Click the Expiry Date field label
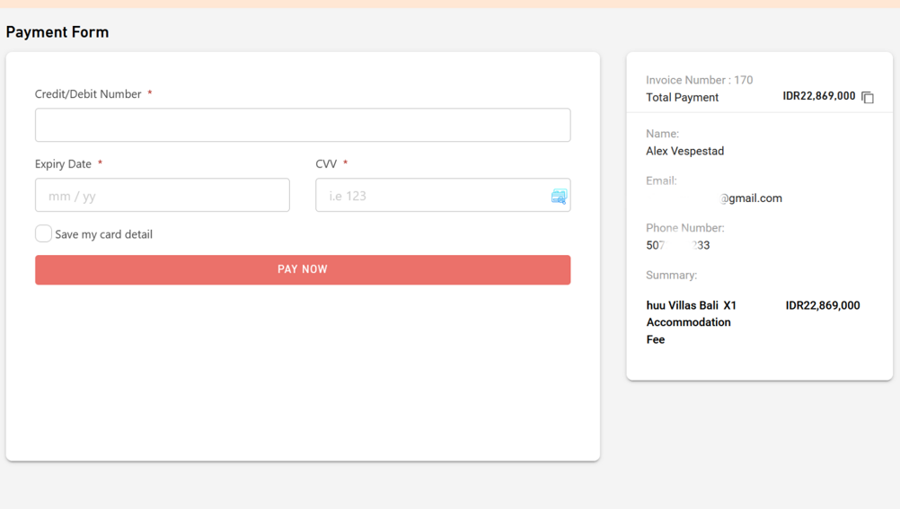This screenshot has width=900, height=509. pos(63,164)
